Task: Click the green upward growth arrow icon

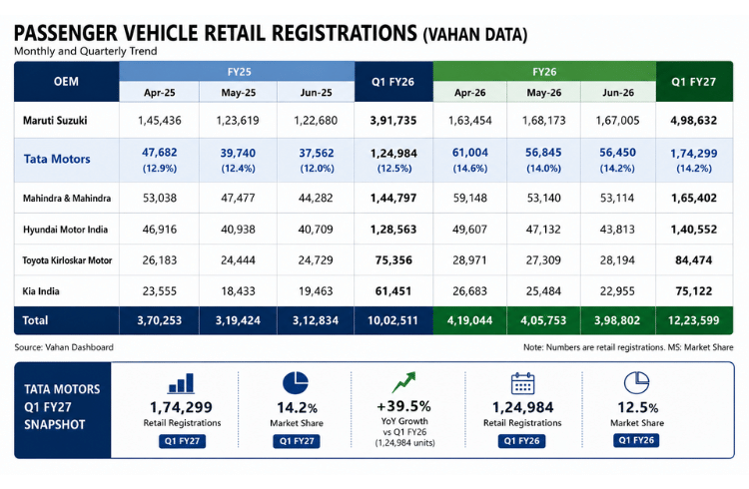Action: click(404, 382)
